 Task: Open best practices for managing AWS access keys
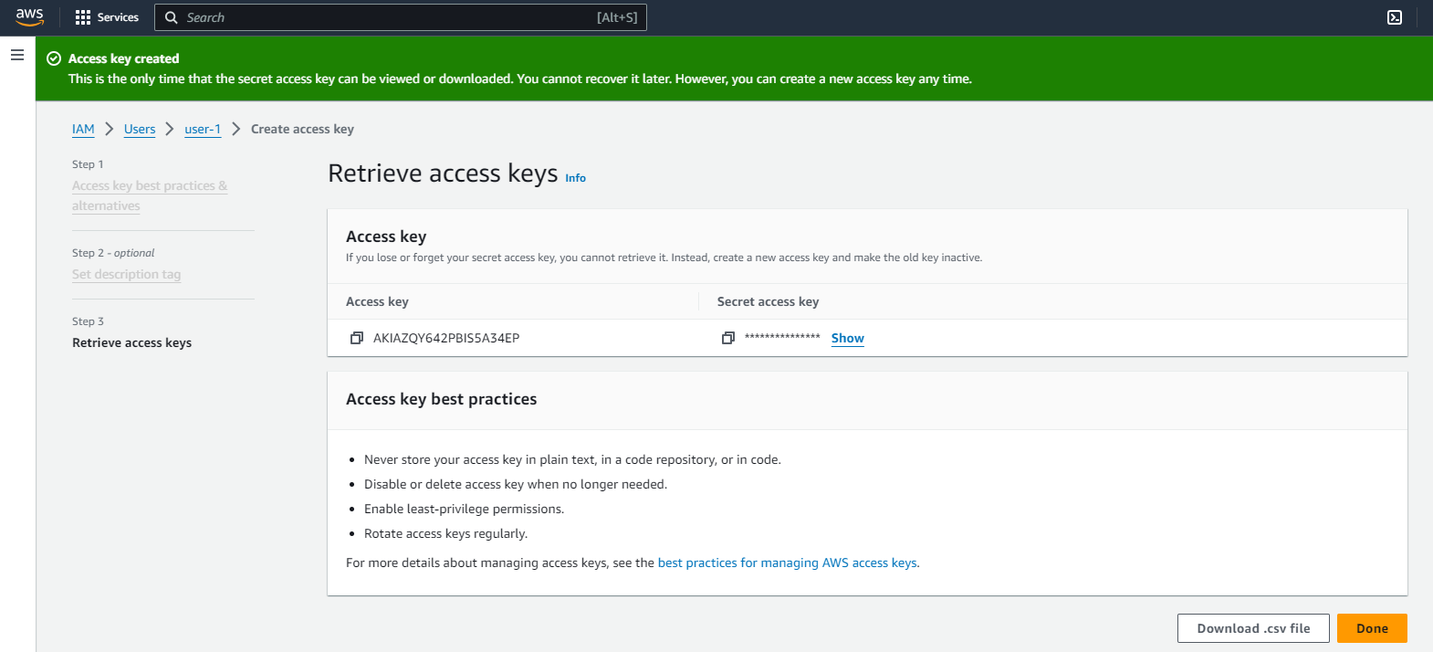[x=788, y=563]
